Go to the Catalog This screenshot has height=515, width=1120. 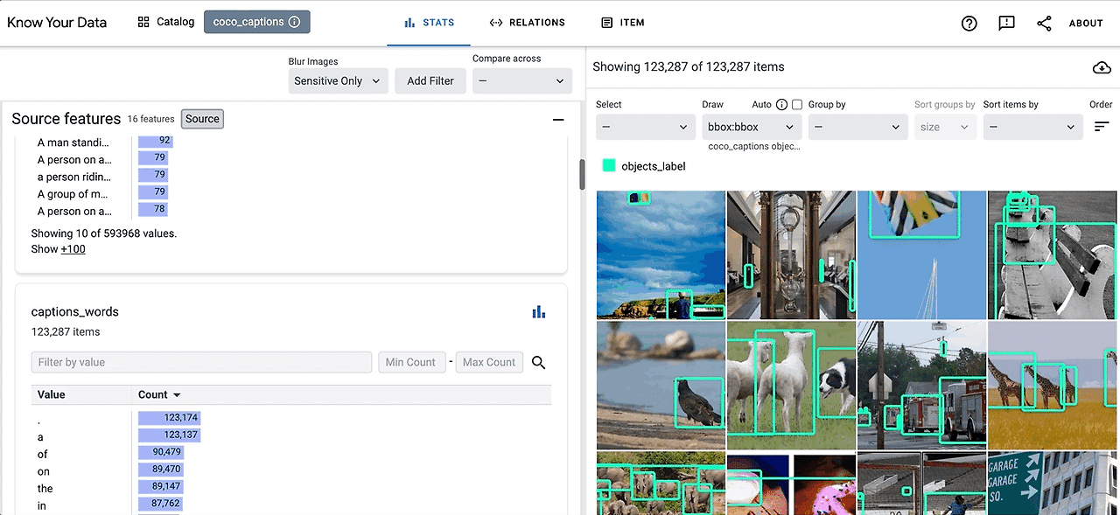[166, 22]
